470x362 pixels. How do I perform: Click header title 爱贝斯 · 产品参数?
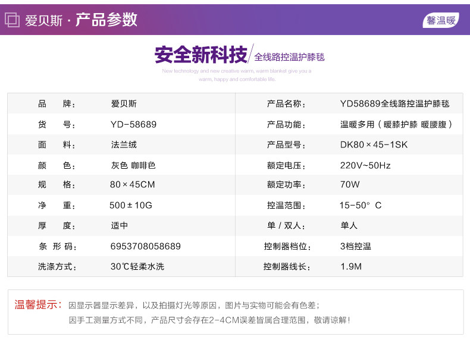point(81,20)
